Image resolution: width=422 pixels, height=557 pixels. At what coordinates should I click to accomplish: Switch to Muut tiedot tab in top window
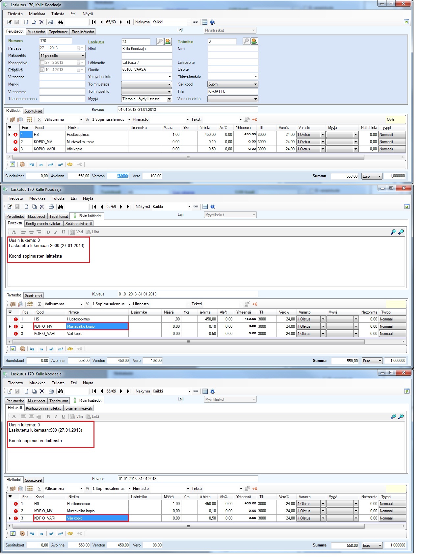click(x=36, y=32)
